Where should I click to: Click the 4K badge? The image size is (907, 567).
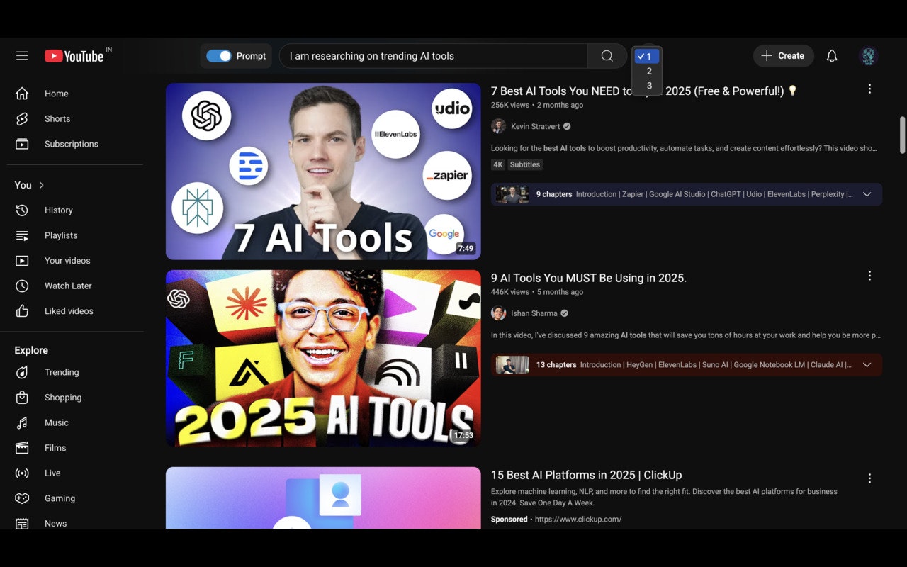point(498,164)
